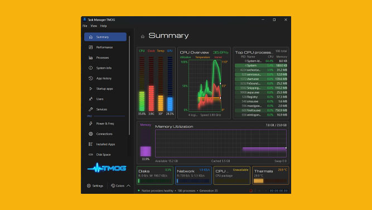Open the Thermals summary card
Screen dimensions: 372x210
click(270, 175)
